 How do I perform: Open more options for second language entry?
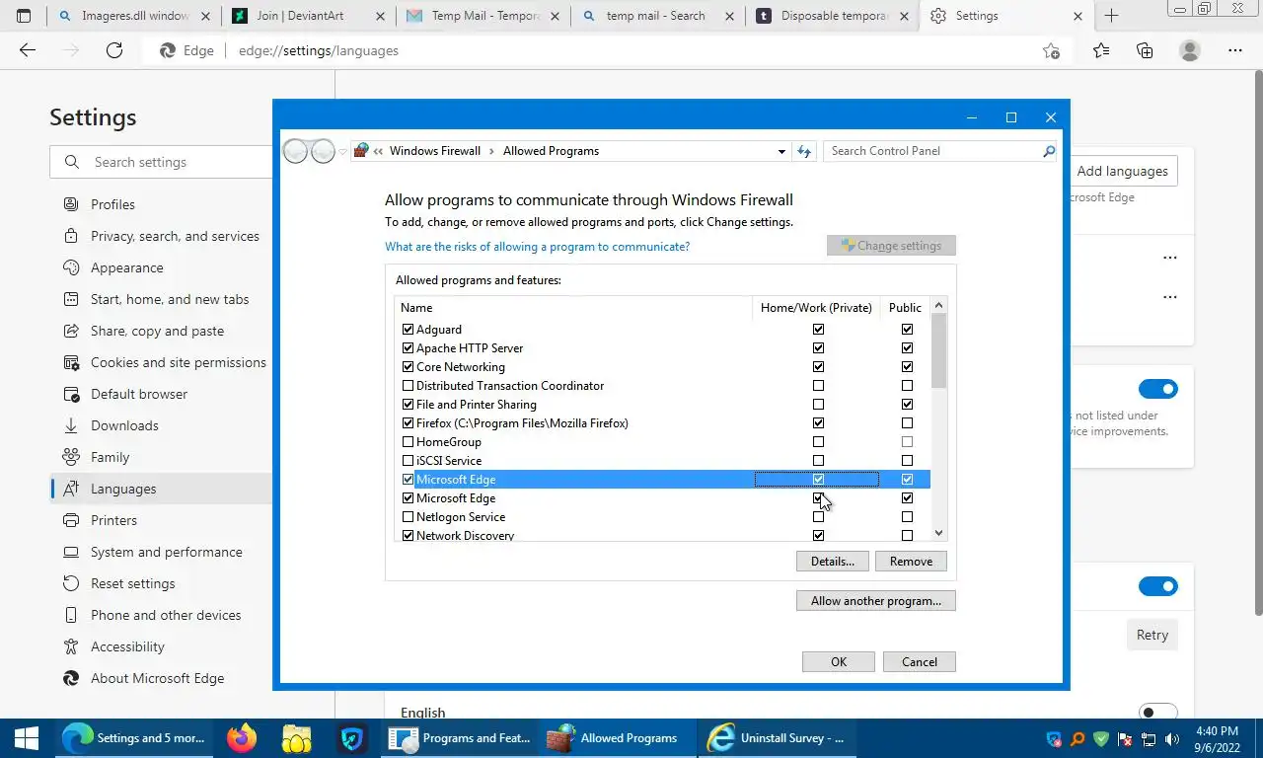(x=1170, y=297)
